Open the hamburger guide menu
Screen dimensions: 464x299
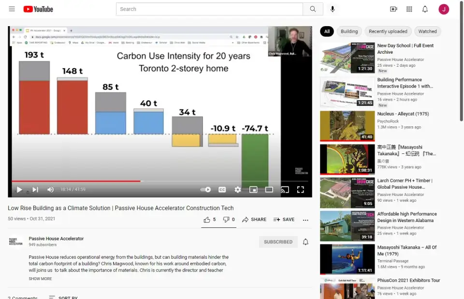(12, 9)
